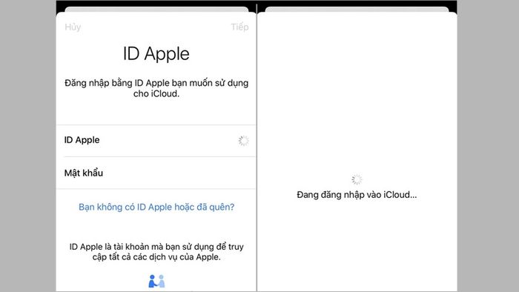The width and height of the screenshot is (519, 292).
Task: Open 'Bạn không có ID Apple hoặc đã quên?' link
Action: (156, 207)
